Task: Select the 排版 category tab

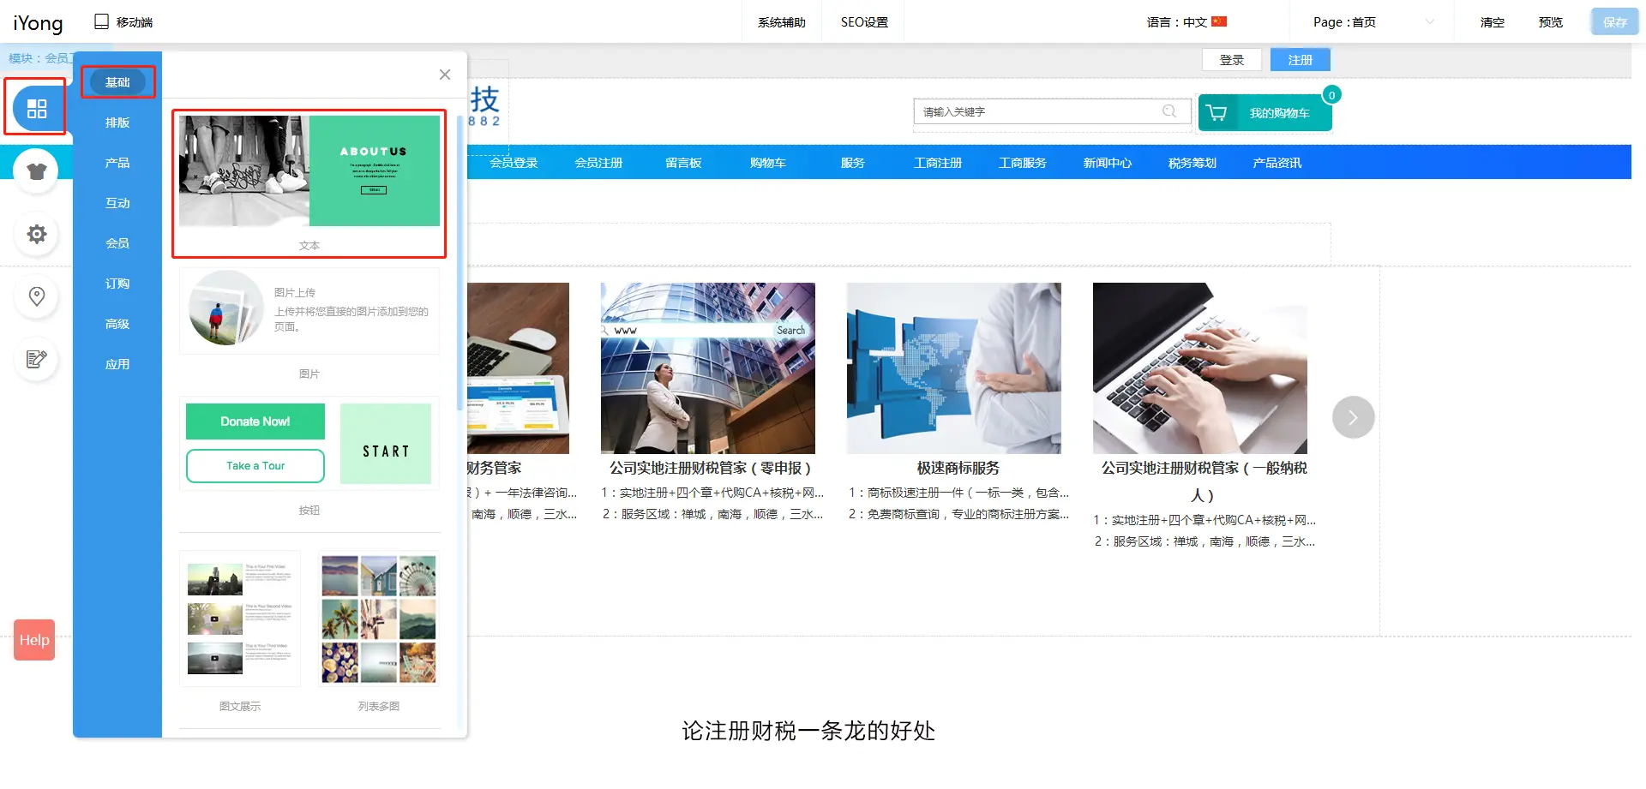Action: [x=117, y=123]
